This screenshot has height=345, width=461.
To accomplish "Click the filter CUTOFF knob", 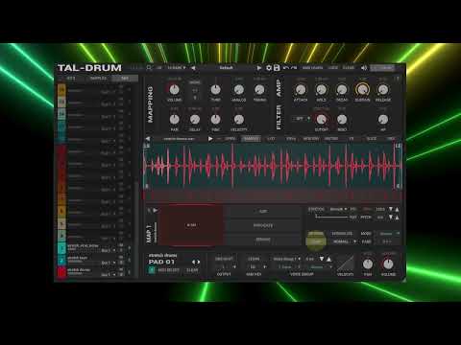I will click(x=321, y=120).
